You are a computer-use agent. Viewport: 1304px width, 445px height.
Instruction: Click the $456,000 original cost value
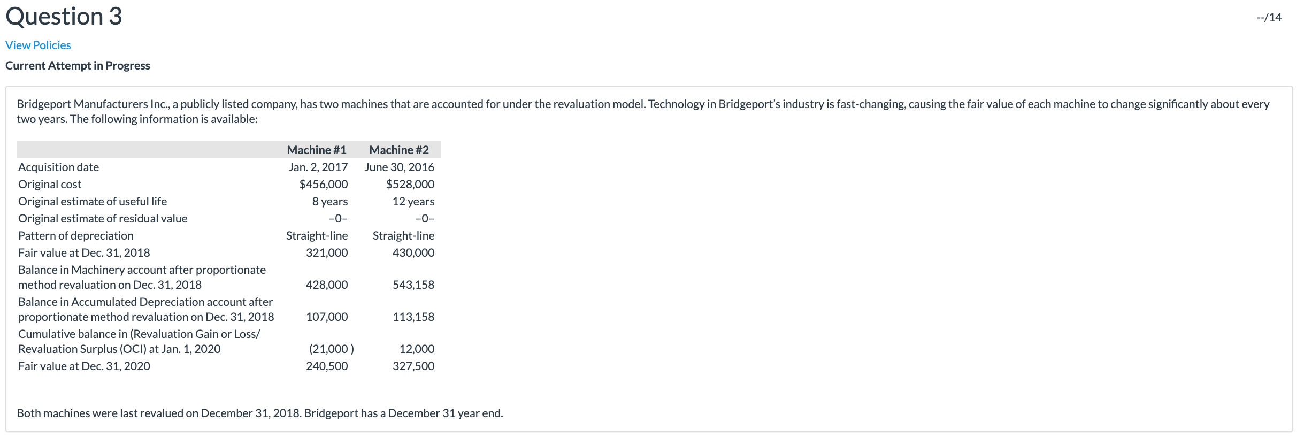click(x=324, y=184)
